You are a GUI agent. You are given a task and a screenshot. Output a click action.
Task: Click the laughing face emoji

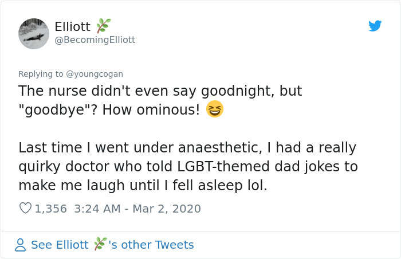pos(214,109)
